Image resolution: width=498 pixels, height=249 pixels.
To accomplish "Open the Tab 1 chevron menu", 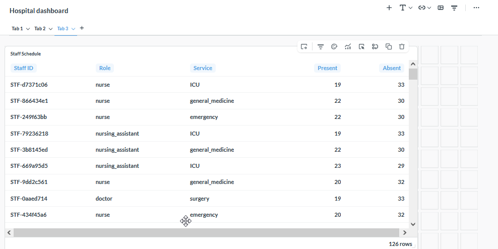I will coord(28,29).
